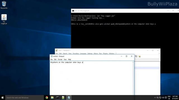This screenshot has height=100, width=179.
Task: Click the Command Prompt title bar icon
Action: click(x=73, y=11)
